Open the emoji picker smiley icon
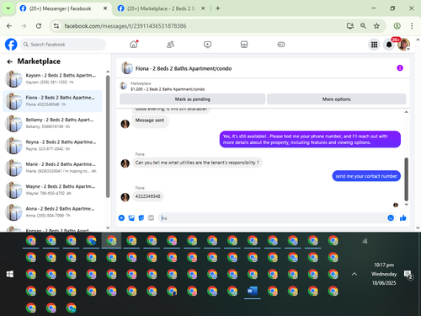 391,217
